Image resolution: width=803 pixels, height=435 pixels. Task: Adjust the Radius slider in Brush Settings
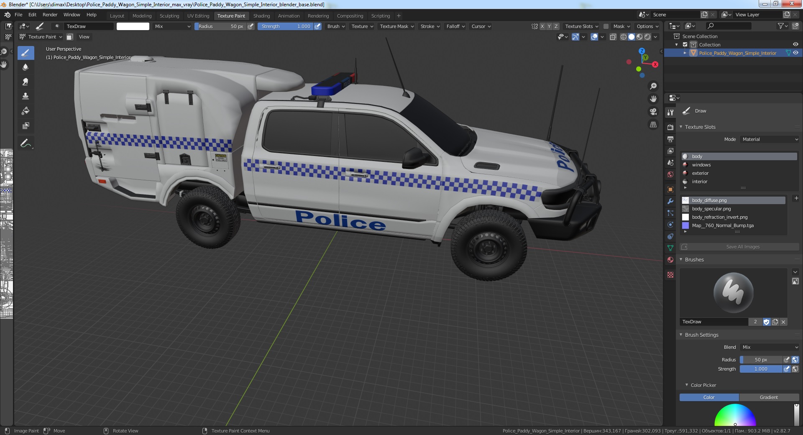click(x=761, y=360)
